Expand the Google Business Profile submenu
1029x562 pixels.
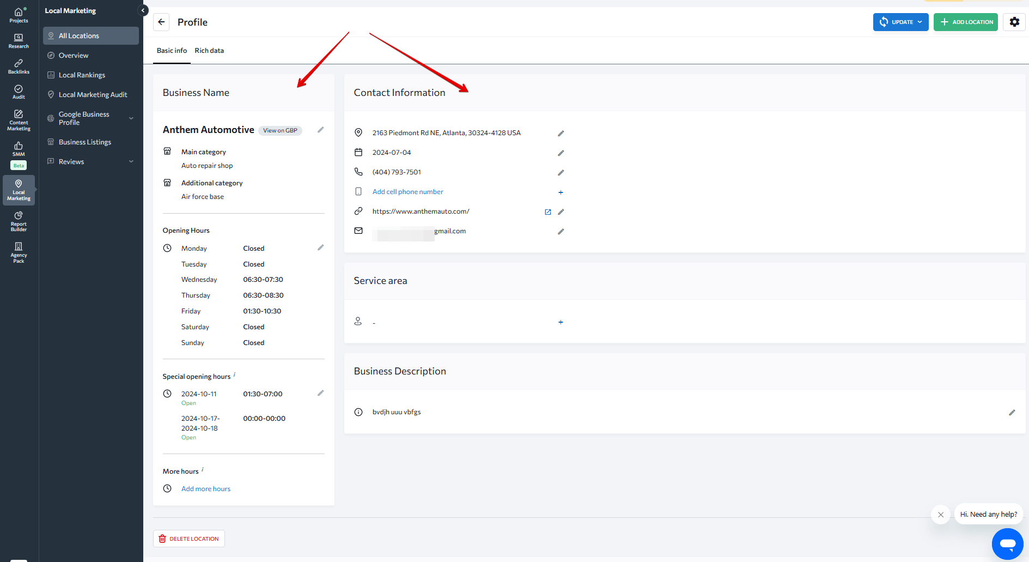(131, 118)
